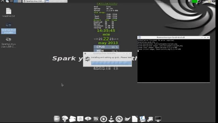
Task: Open the tray icon right of the clock
Action: pos(209,1)
